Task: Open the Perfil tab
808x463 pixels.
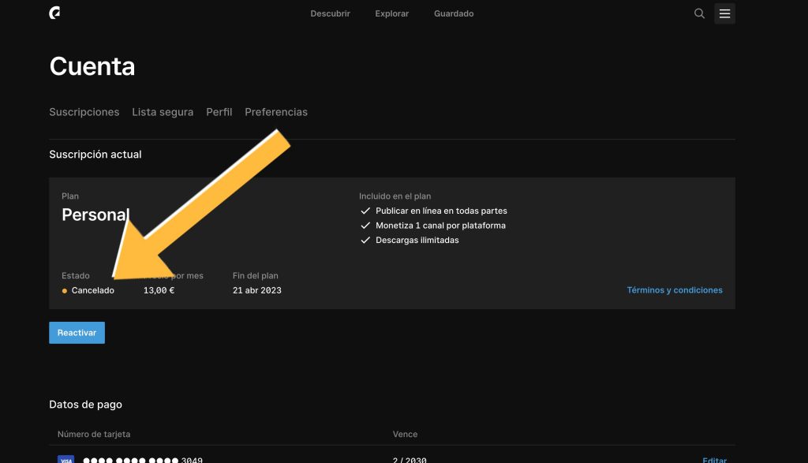Action: [219, 112]
